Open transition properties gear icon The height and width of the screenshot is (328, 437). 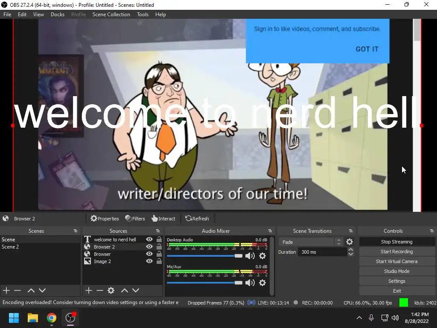point(350,242)
